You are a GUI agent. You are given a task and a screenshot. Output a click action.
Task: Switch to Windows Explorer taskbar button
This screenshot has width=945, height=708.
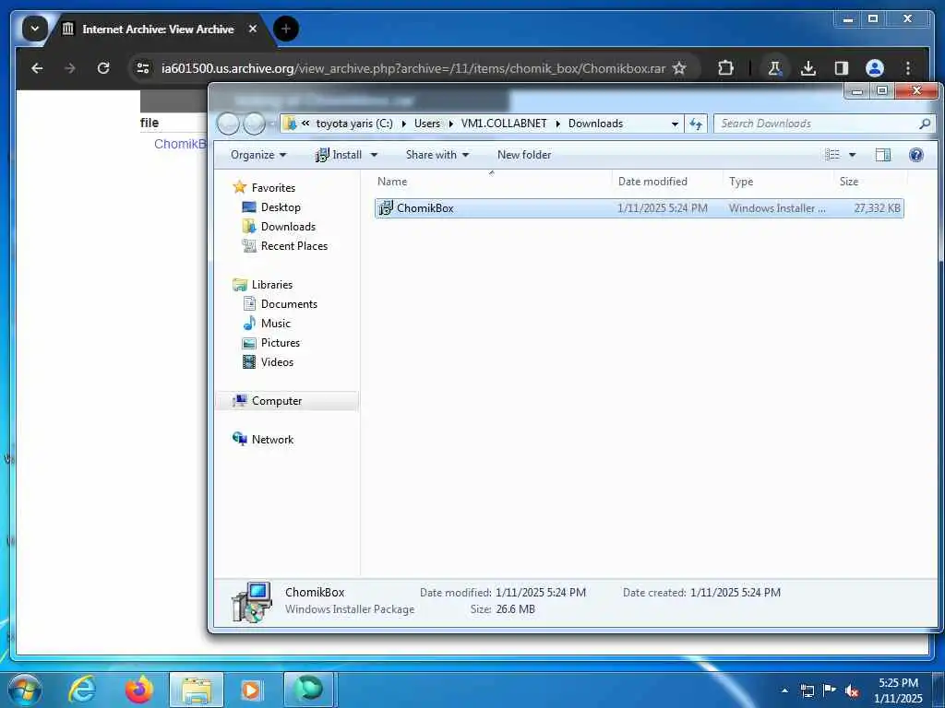tap(197, 690)
